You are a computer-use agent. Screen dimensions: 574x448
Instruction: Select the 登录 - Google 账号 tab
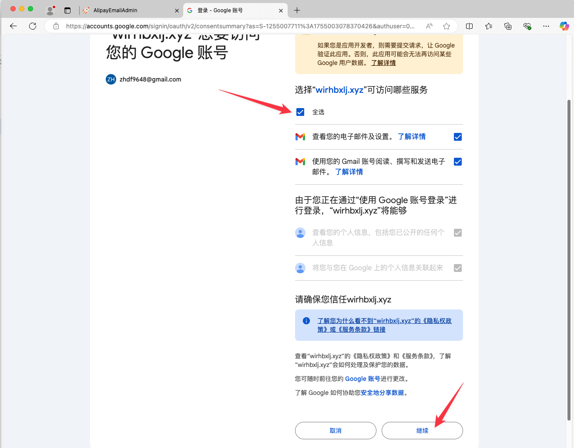point(235,10)
